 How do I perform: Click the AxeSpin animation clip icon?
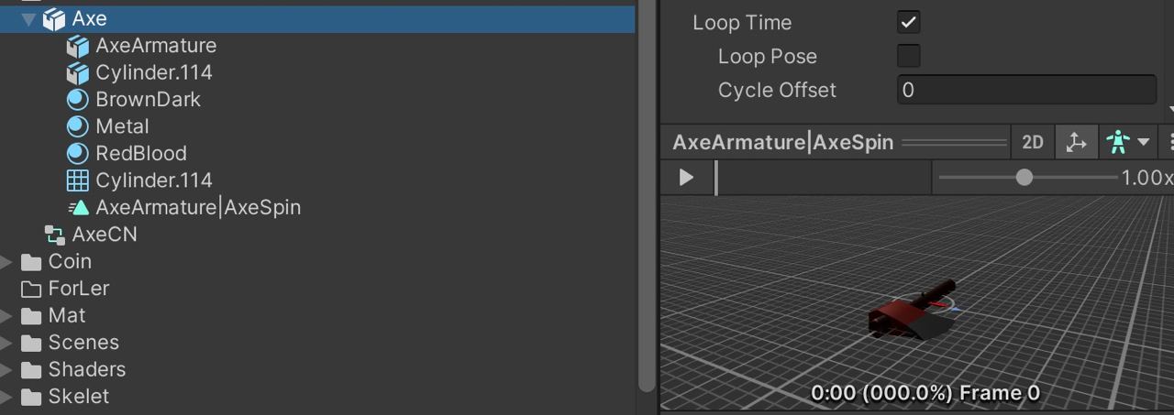(78, 207)
